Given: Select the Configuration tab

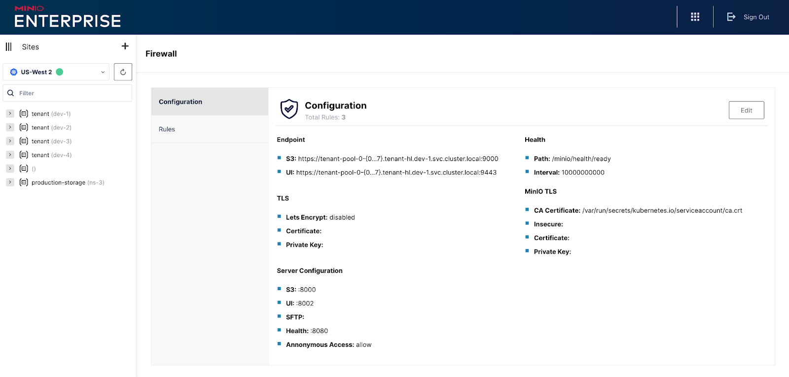Looking at the screenshot, I should 180,102.
